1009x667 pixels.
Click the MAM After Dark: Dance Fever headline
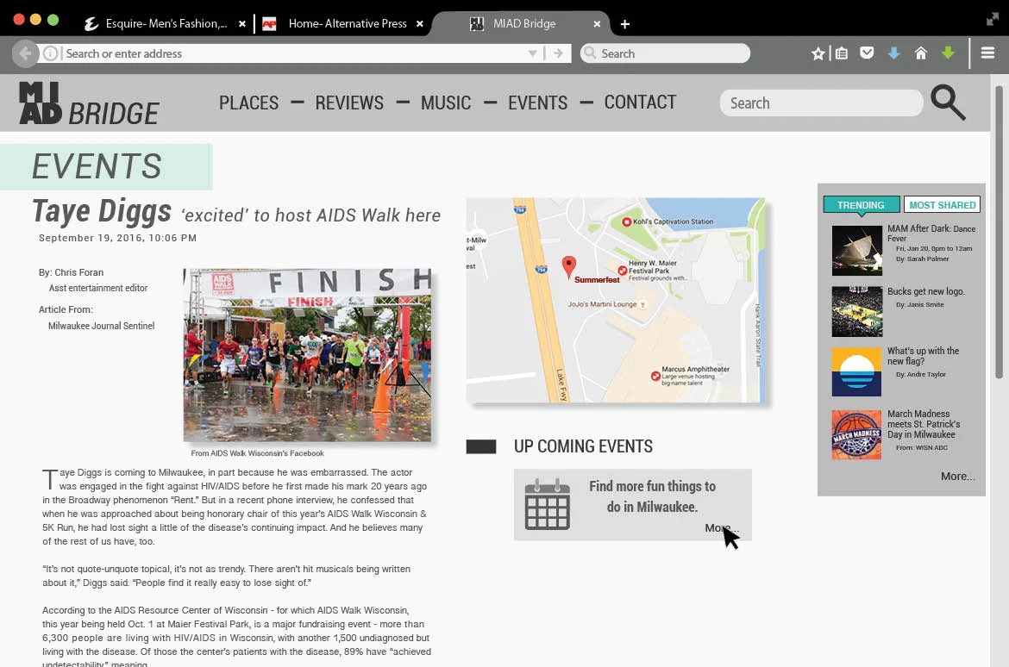[931, 234]
